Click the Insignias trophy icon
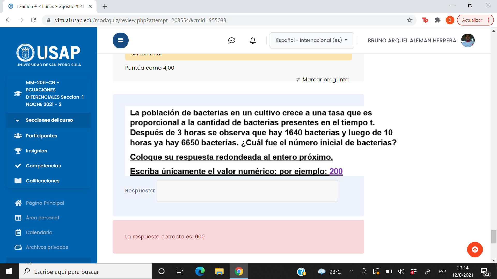 tap(18, 151)
